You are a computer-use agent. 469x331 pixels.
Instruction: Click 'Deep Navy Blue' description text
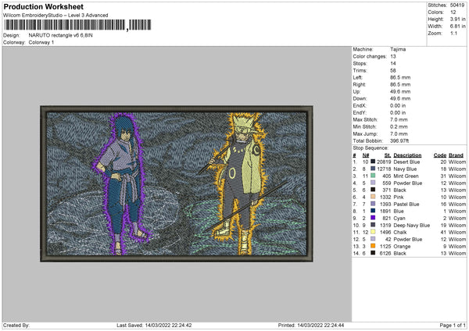coord(412,226)
